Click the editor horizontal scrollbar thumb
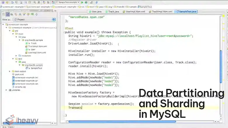This screenshot has width=228, height=128. coord(122,122)
